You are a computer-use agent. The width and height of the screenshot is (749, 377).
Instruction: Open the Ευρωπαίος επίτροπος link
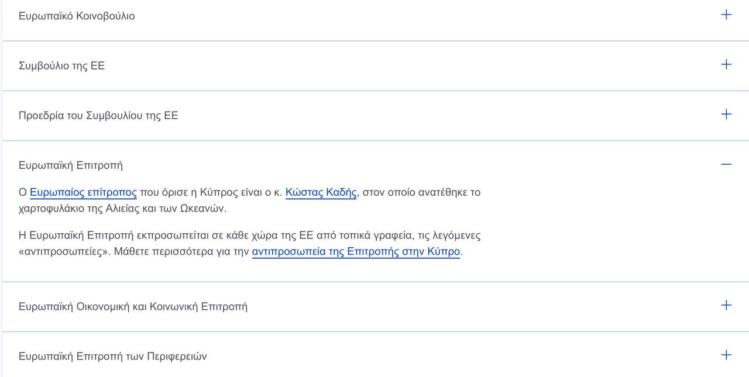[83, 192]
